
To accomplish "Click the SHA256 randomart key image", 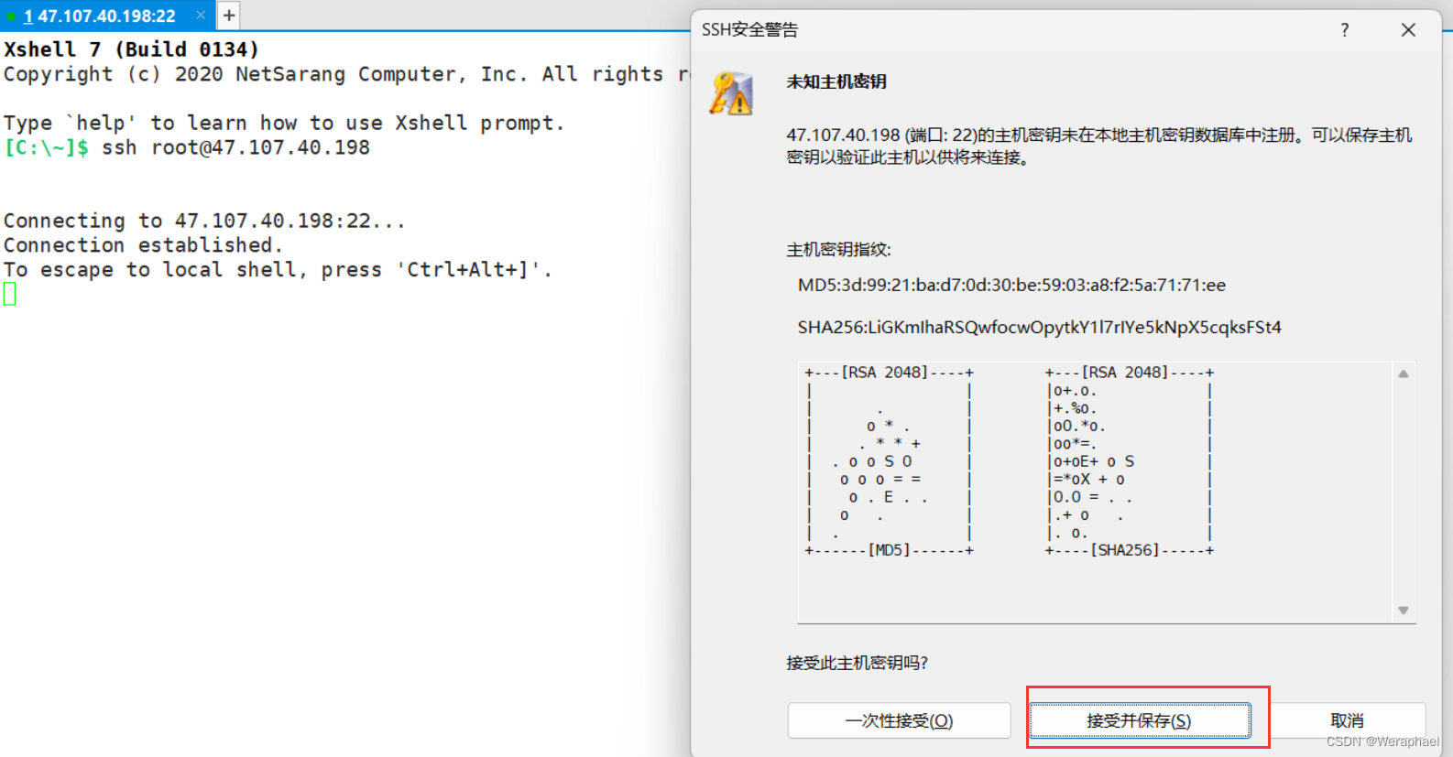I will (x=1130, y=461).
